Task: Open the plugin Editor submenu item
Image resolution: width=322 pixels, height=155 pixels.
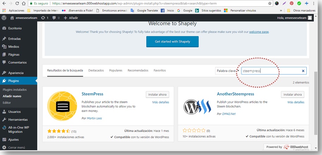Action: (x=7, y=103)
